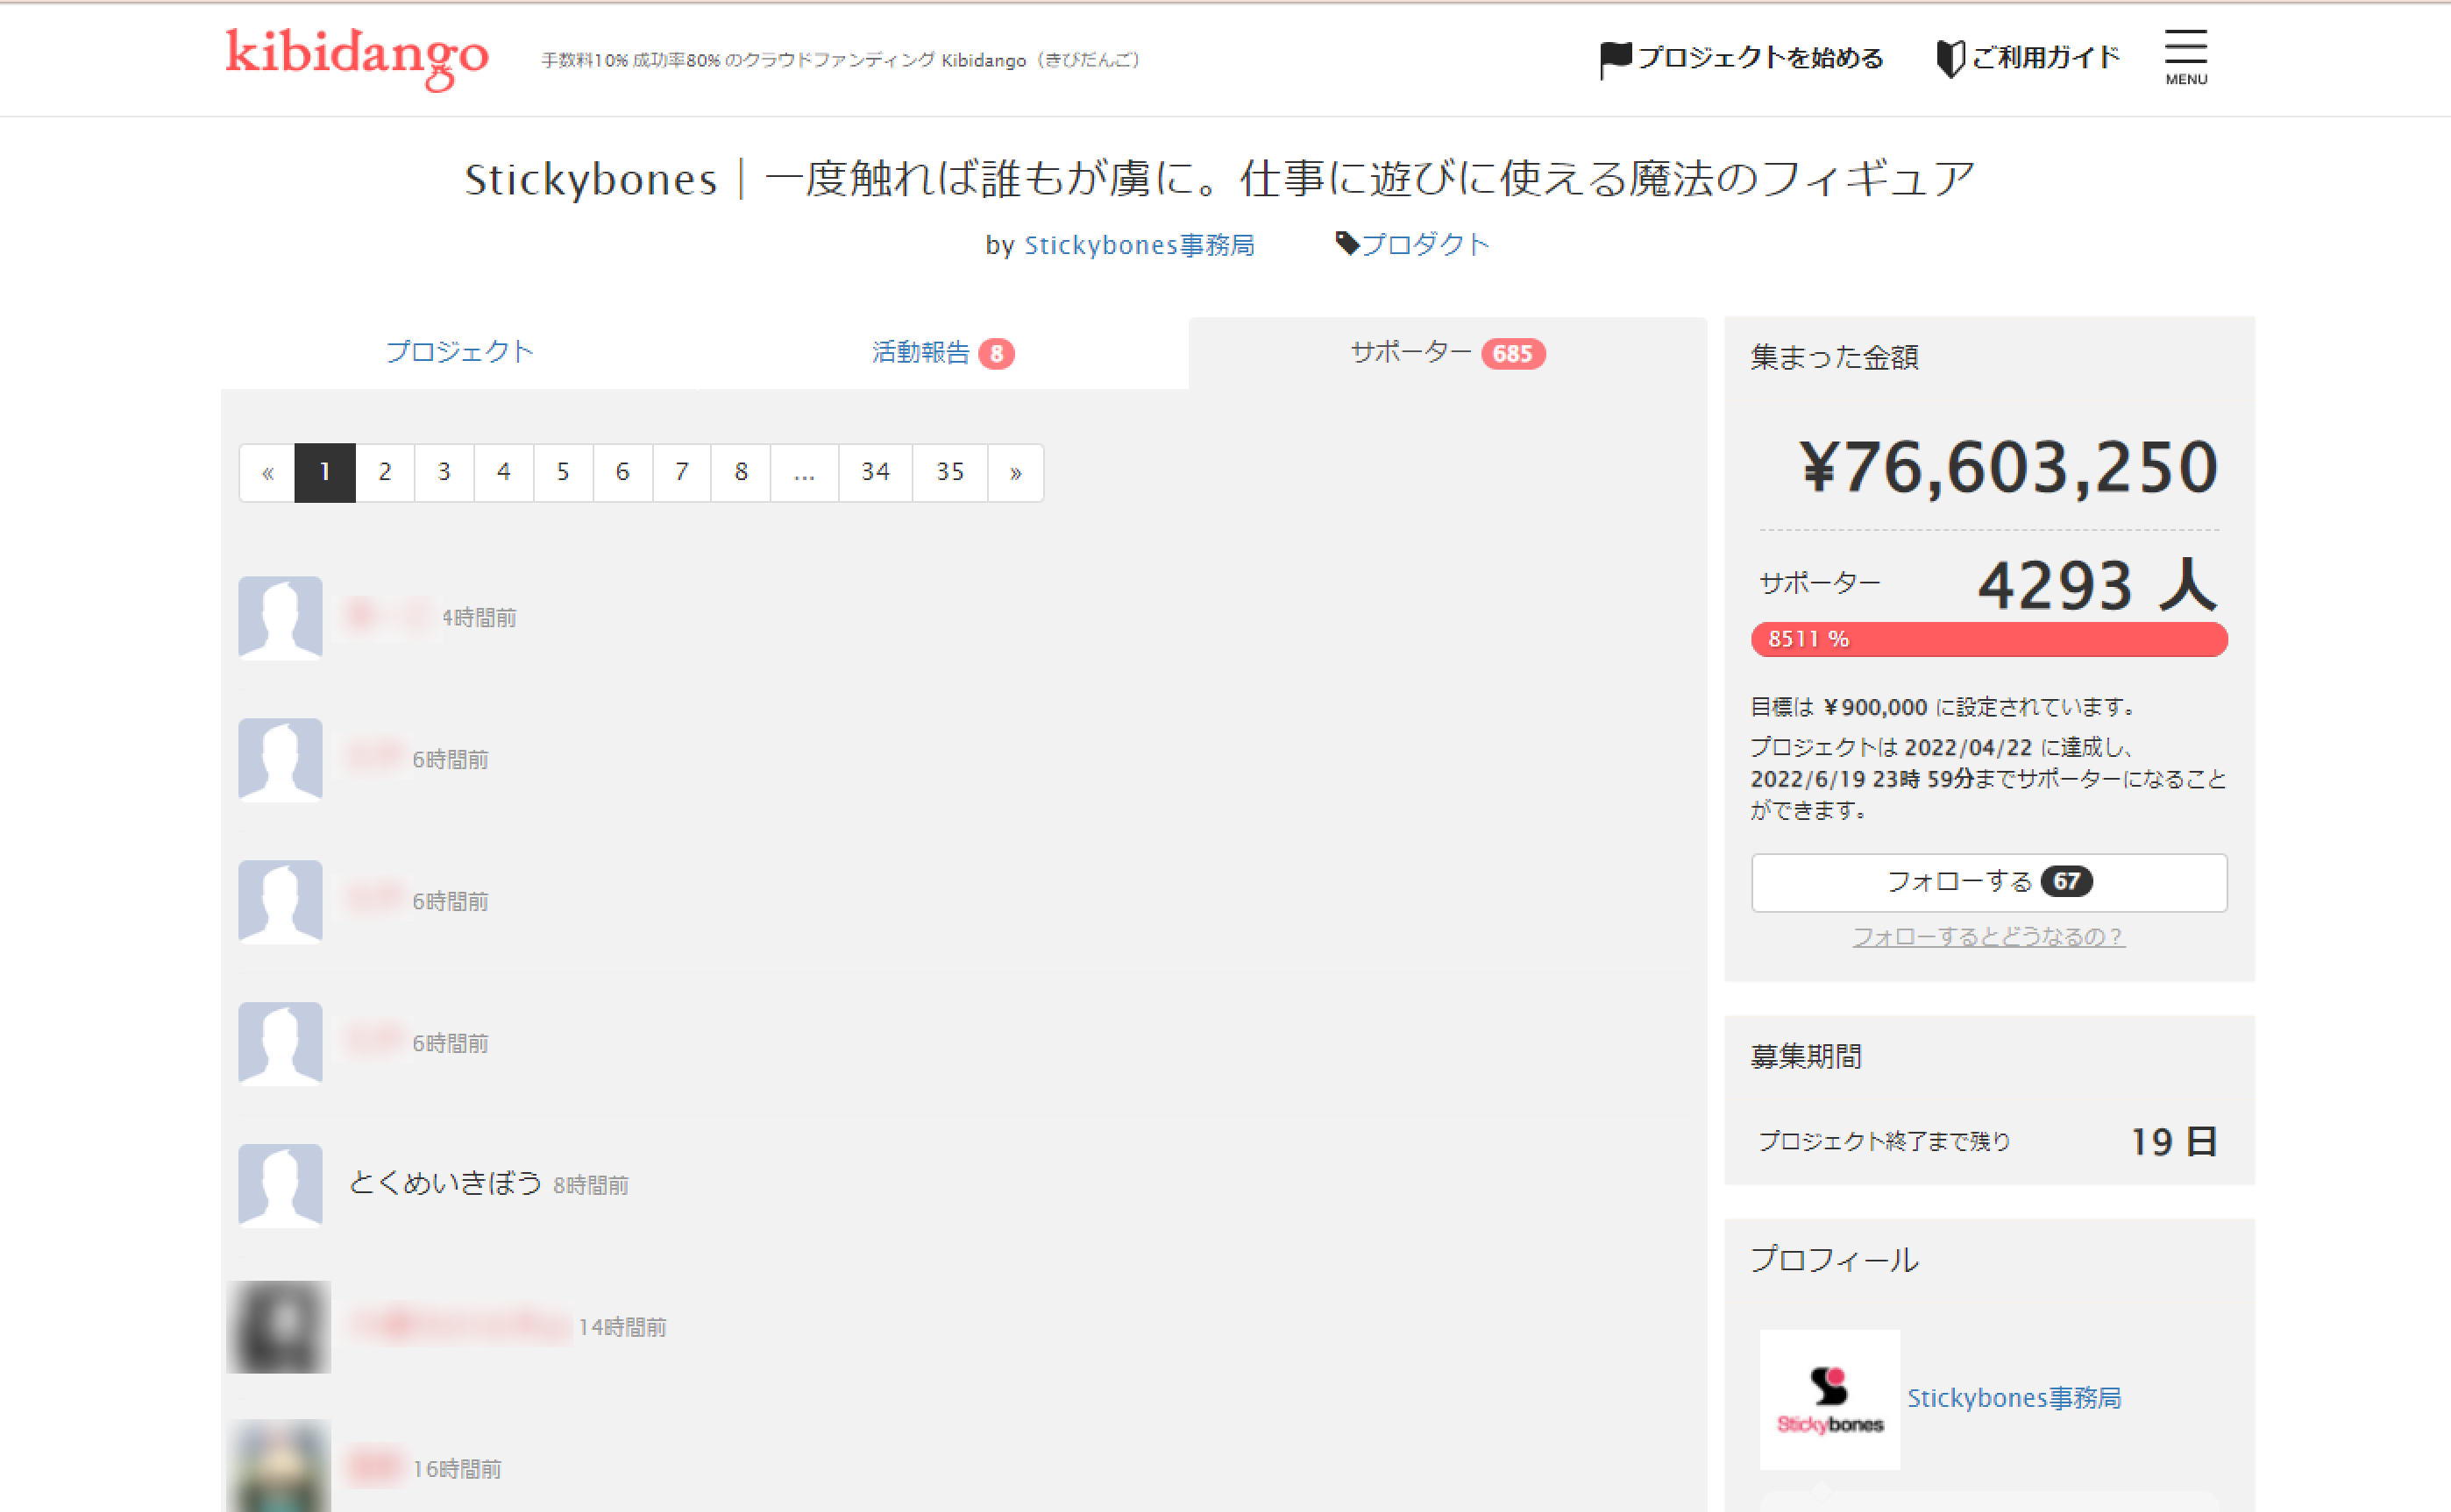The height and width of the screenshot is (1512, 2451).
Task: Click the tag icon beside プロダクト
Action: [1346, 243]
